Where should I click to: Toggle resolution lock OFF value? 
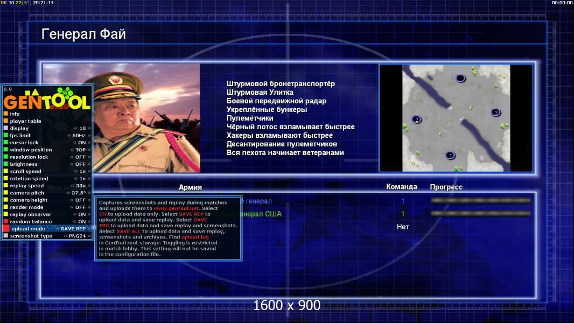point(81,157)
